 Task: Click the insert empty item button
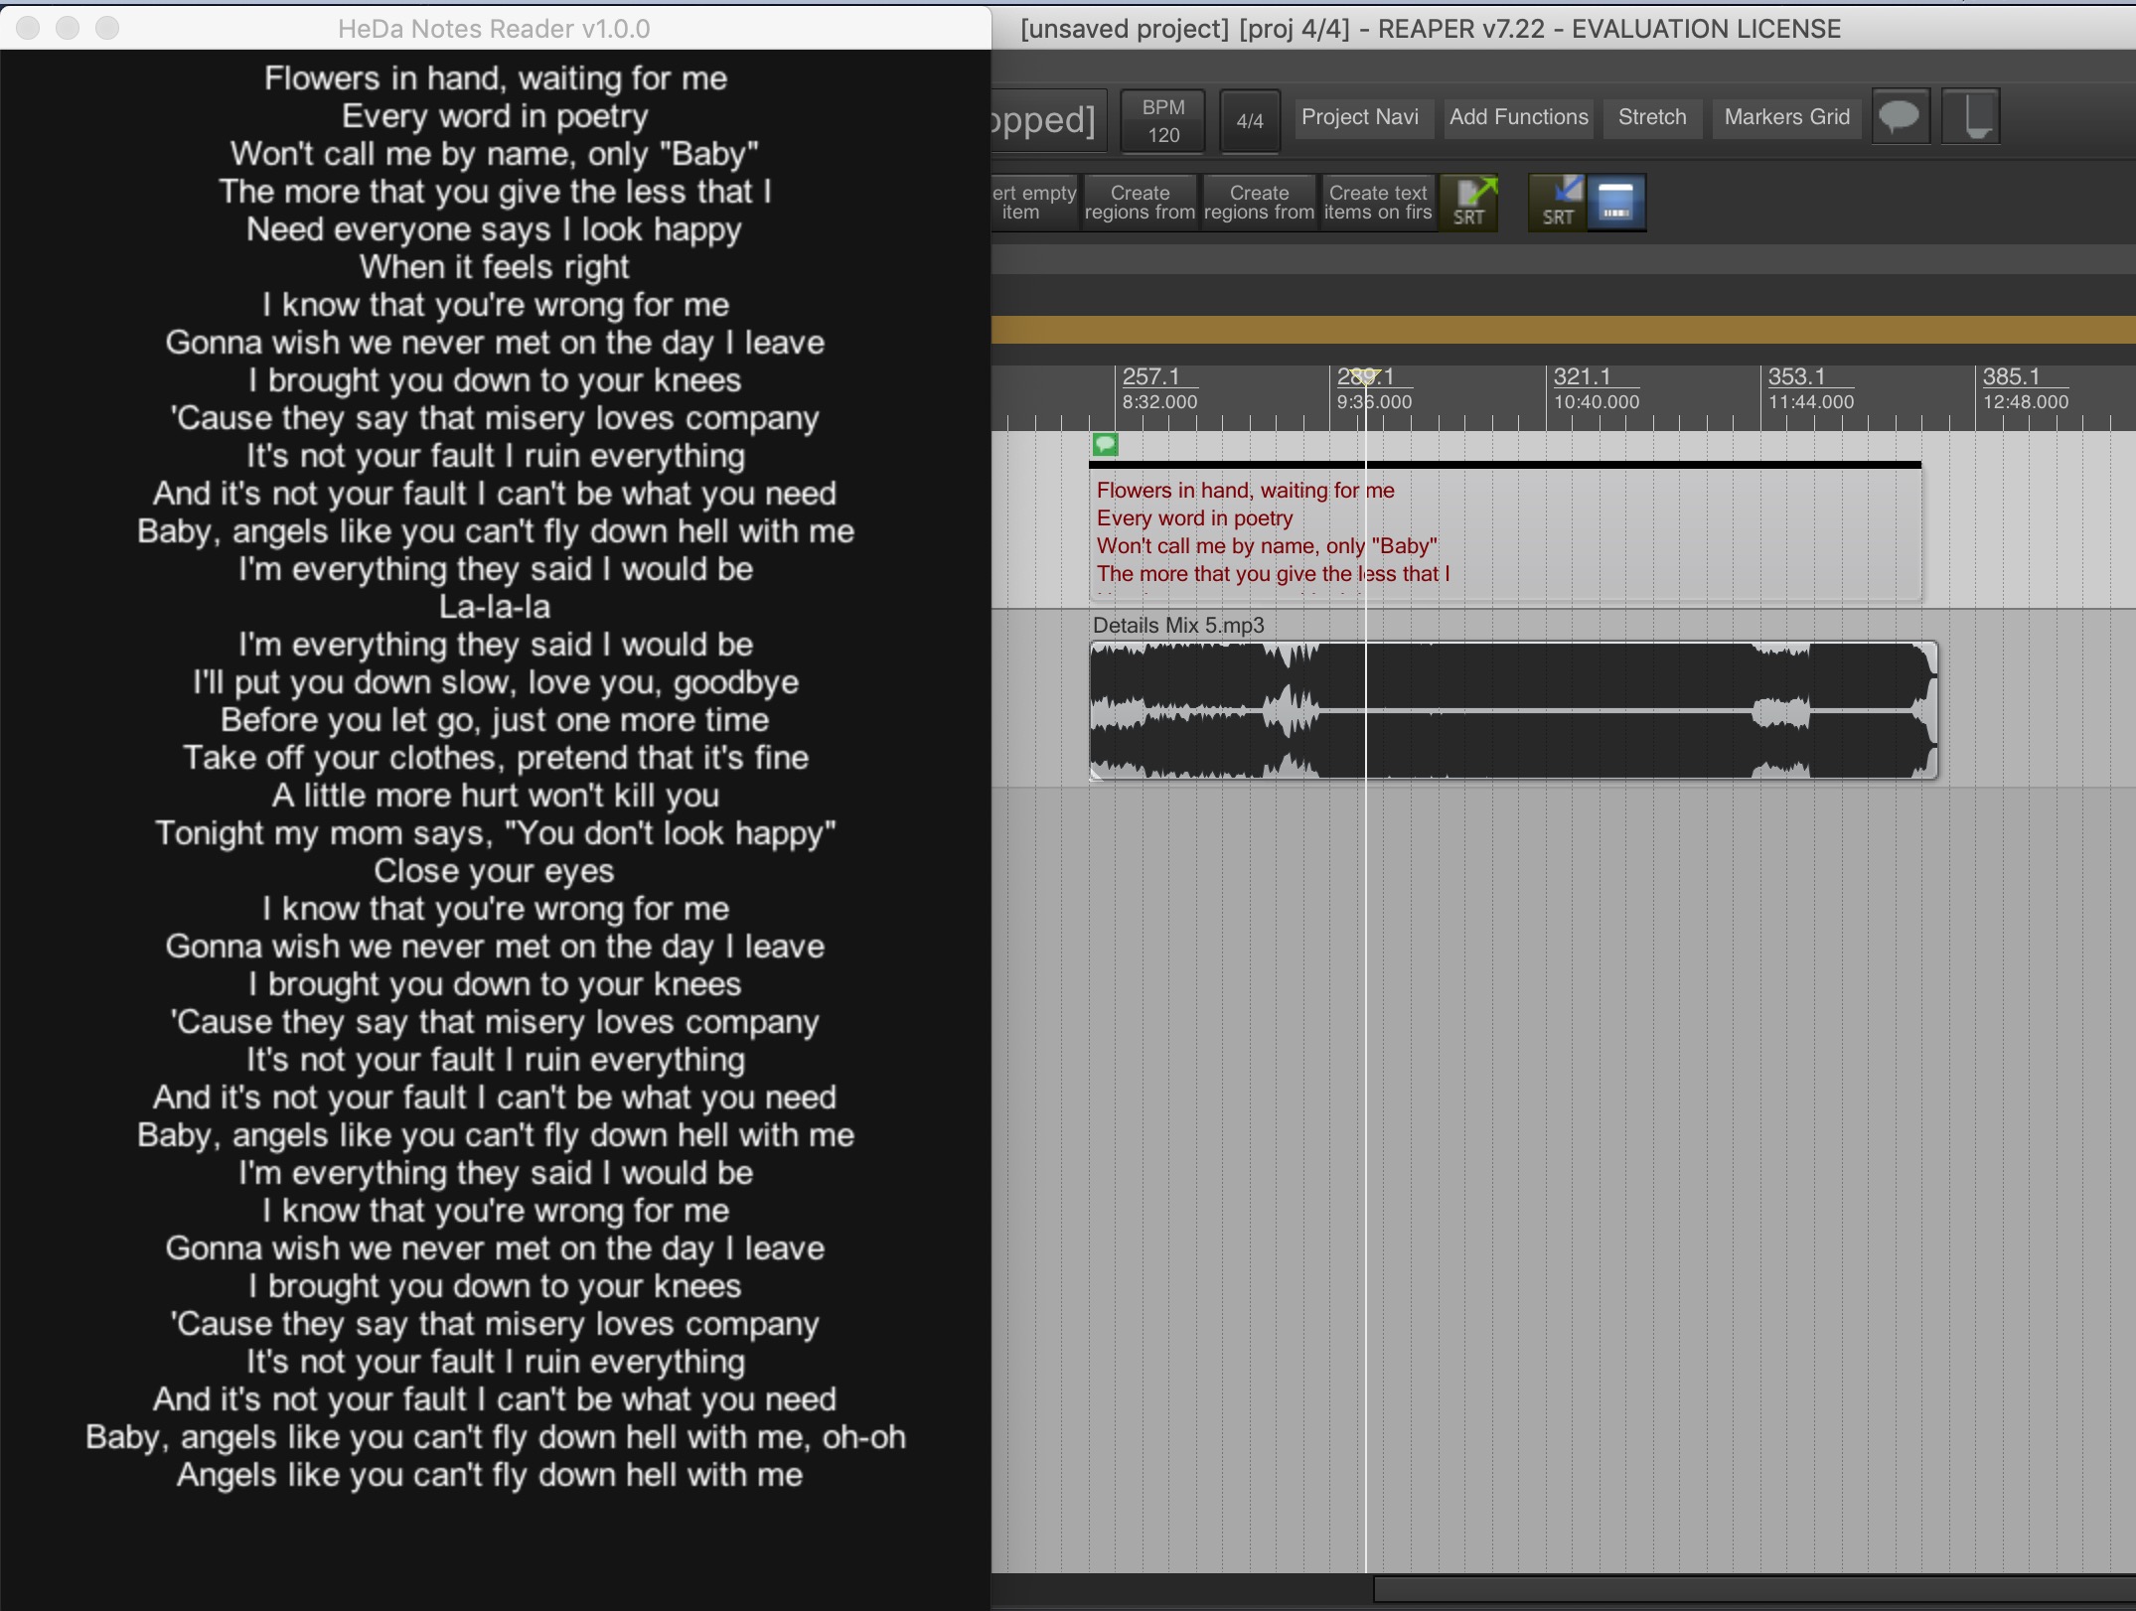tap(1033, 203)
